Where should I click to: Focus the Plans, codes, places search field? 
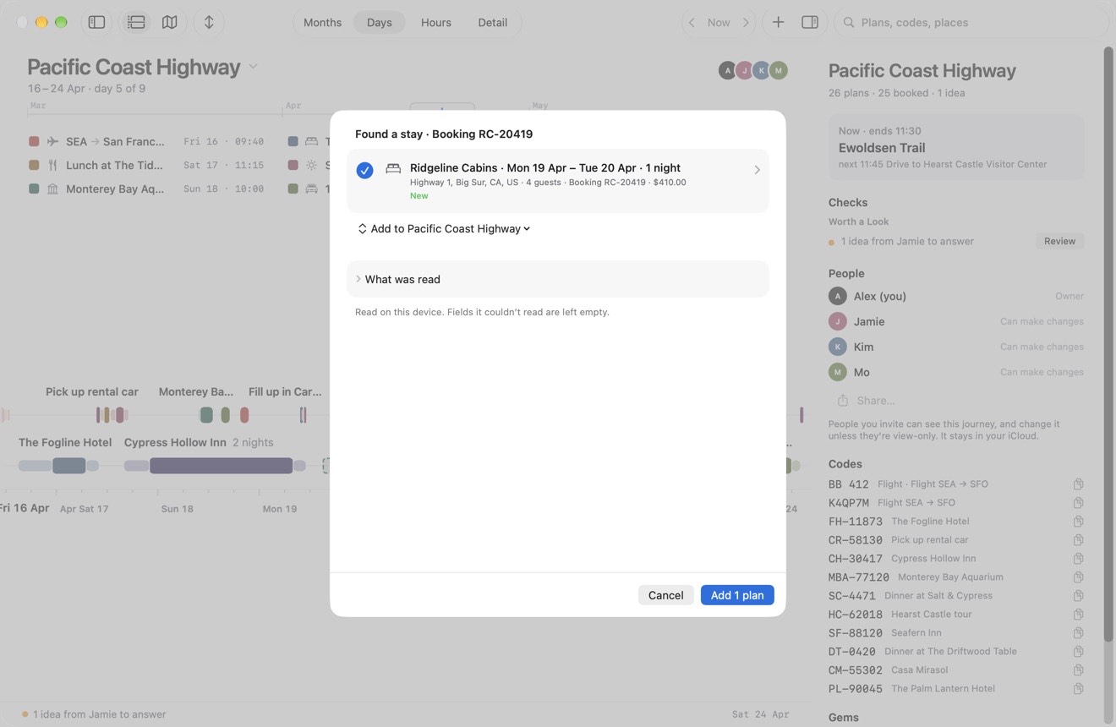pyautogui.click(x=971, y=22)
